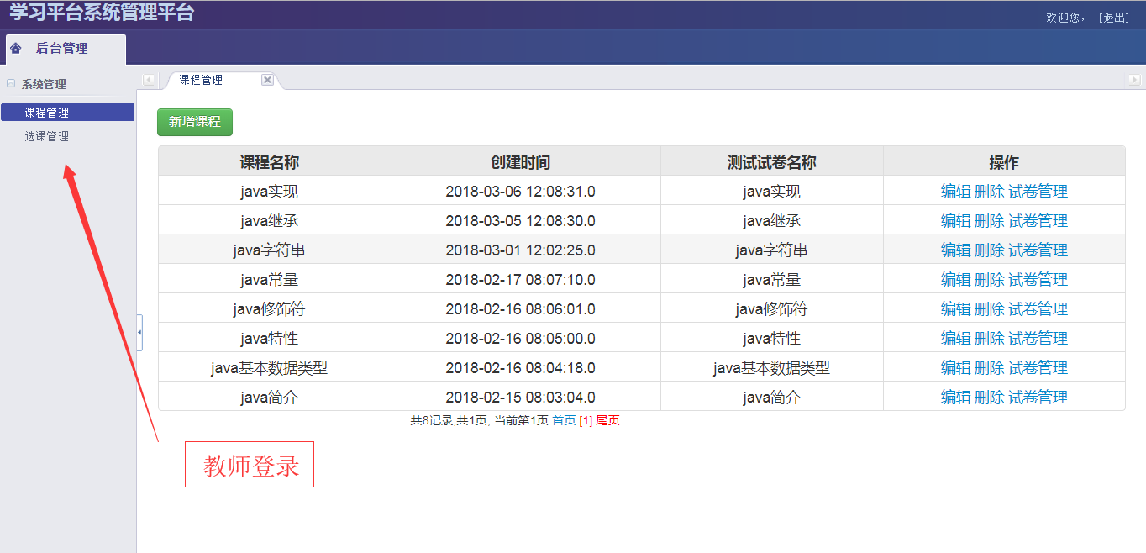Click the java实现 course name cell
Viewport: 1146px width, 553px height.
270,192
